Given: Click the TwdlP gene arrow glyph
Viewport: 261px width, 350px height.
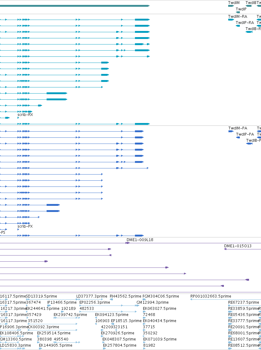Looking at the screenshot, I should coord(238,12).
